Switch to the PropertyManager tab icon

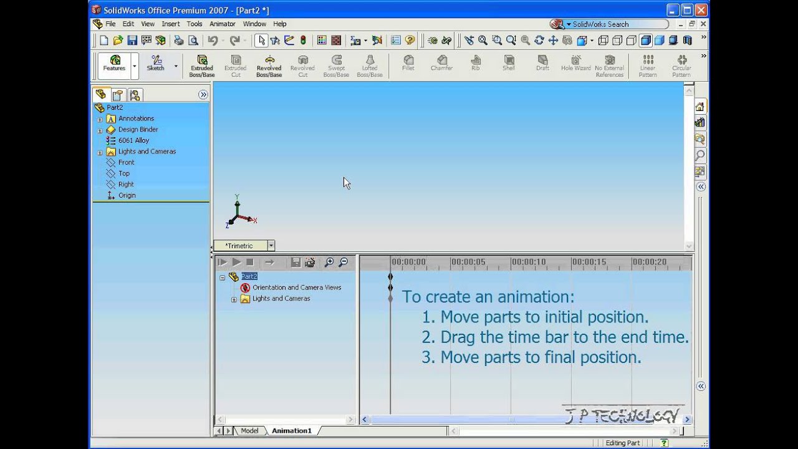click(x=118, y=95)
